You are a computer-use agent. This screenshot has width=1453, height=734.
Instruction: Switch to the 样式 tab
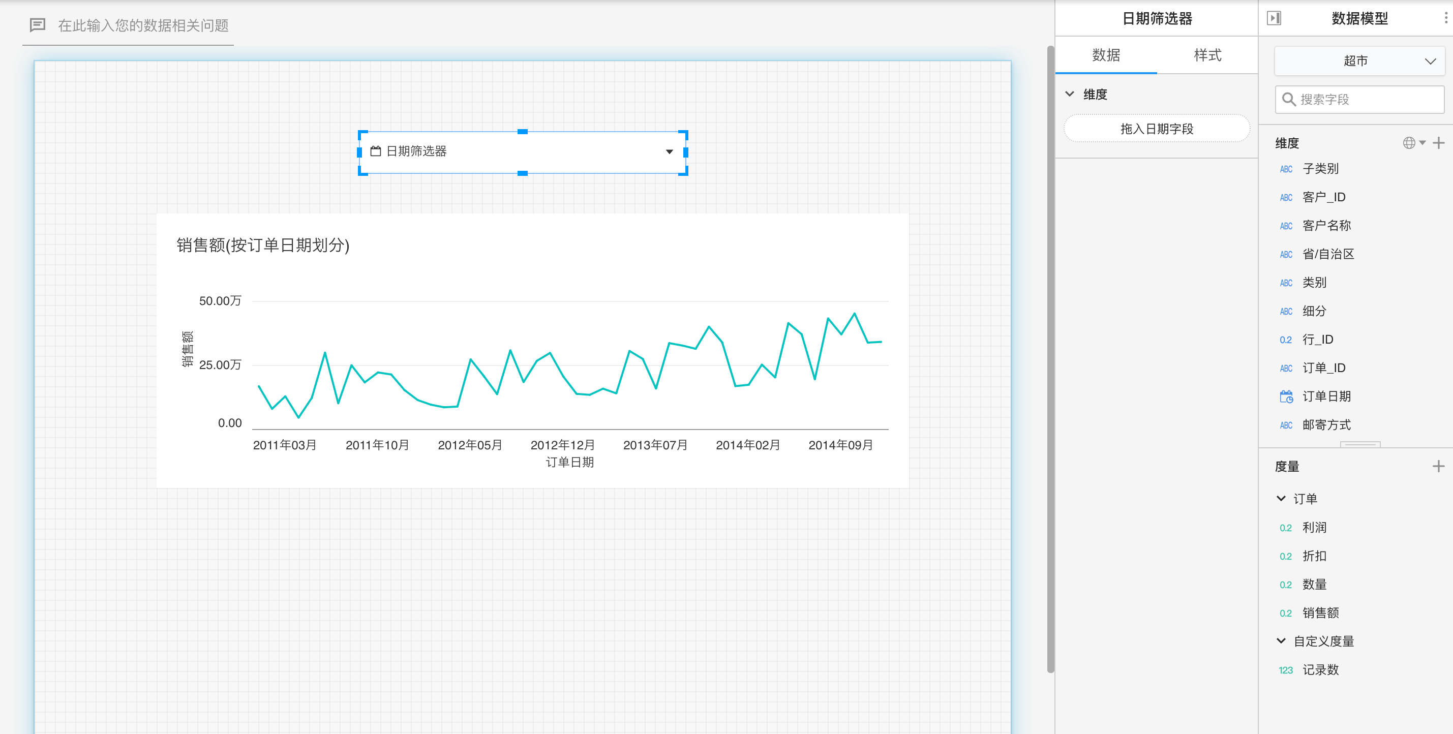1207,55
